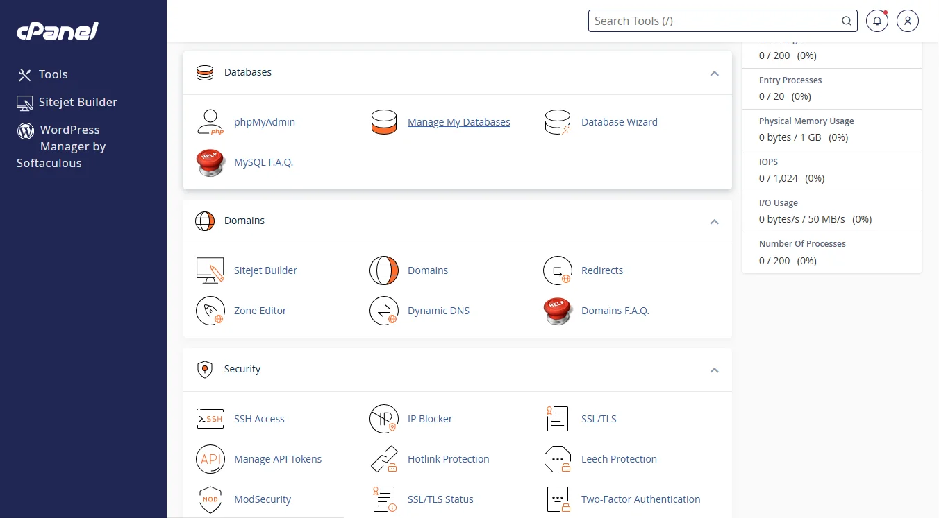The image size is (939, 518).
Task: Open the Database Wizard link
Action: click(x=620, y=122)
